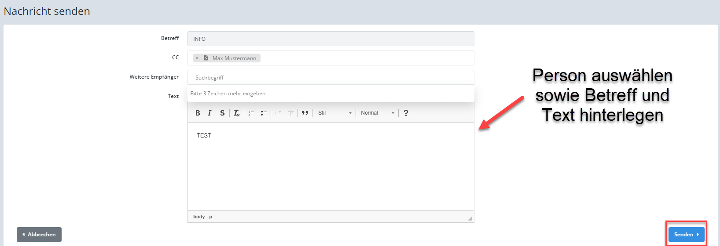Insert a block quote

click(x=305, y=113)
